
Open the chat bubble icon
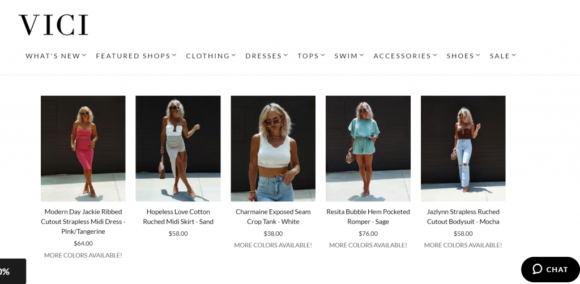click(x=537, y=269)
